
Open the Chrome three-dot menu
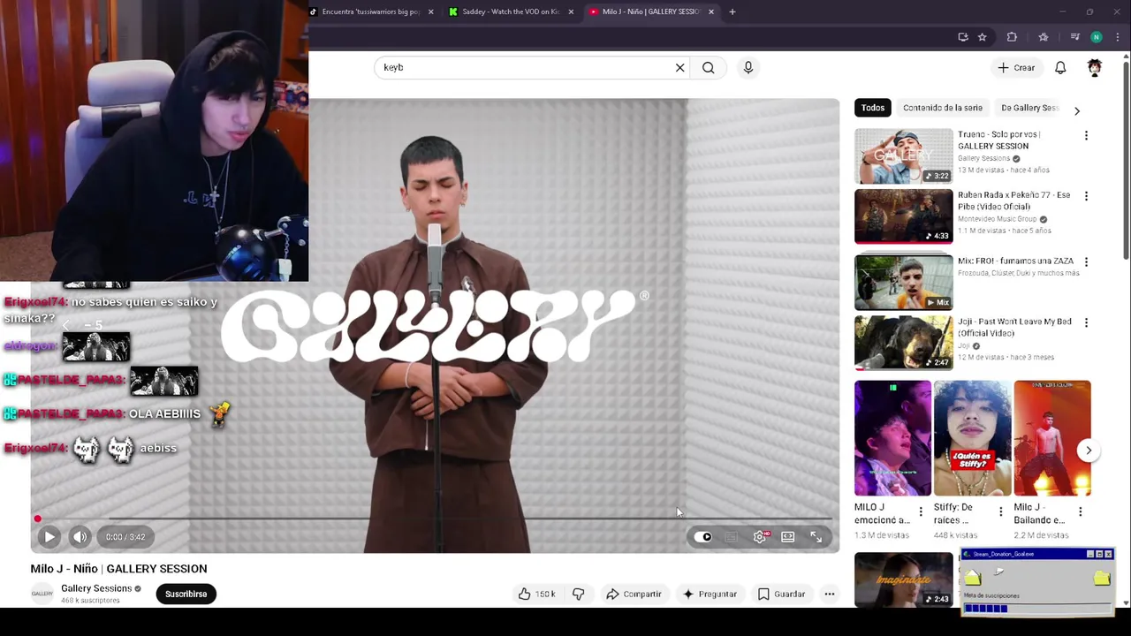pos(1118,37)
